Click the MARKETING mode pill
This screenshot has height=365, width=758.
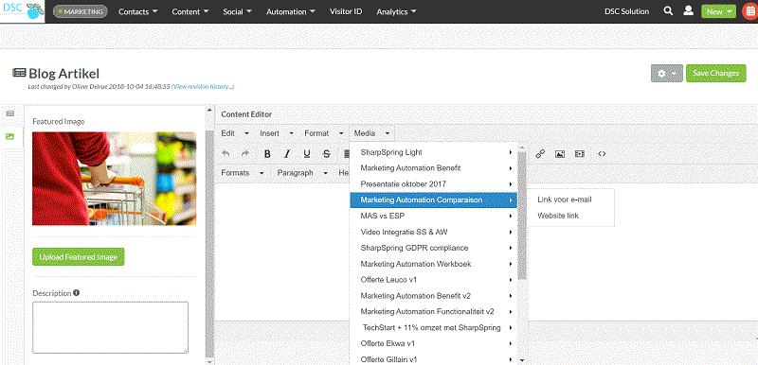coord(80,11)
